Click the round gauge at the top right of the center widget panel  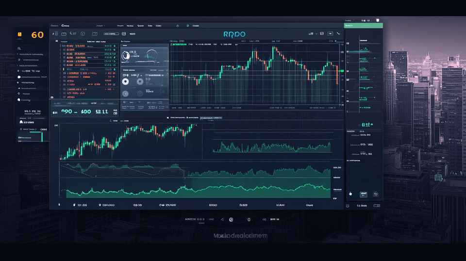click(151, 56)
